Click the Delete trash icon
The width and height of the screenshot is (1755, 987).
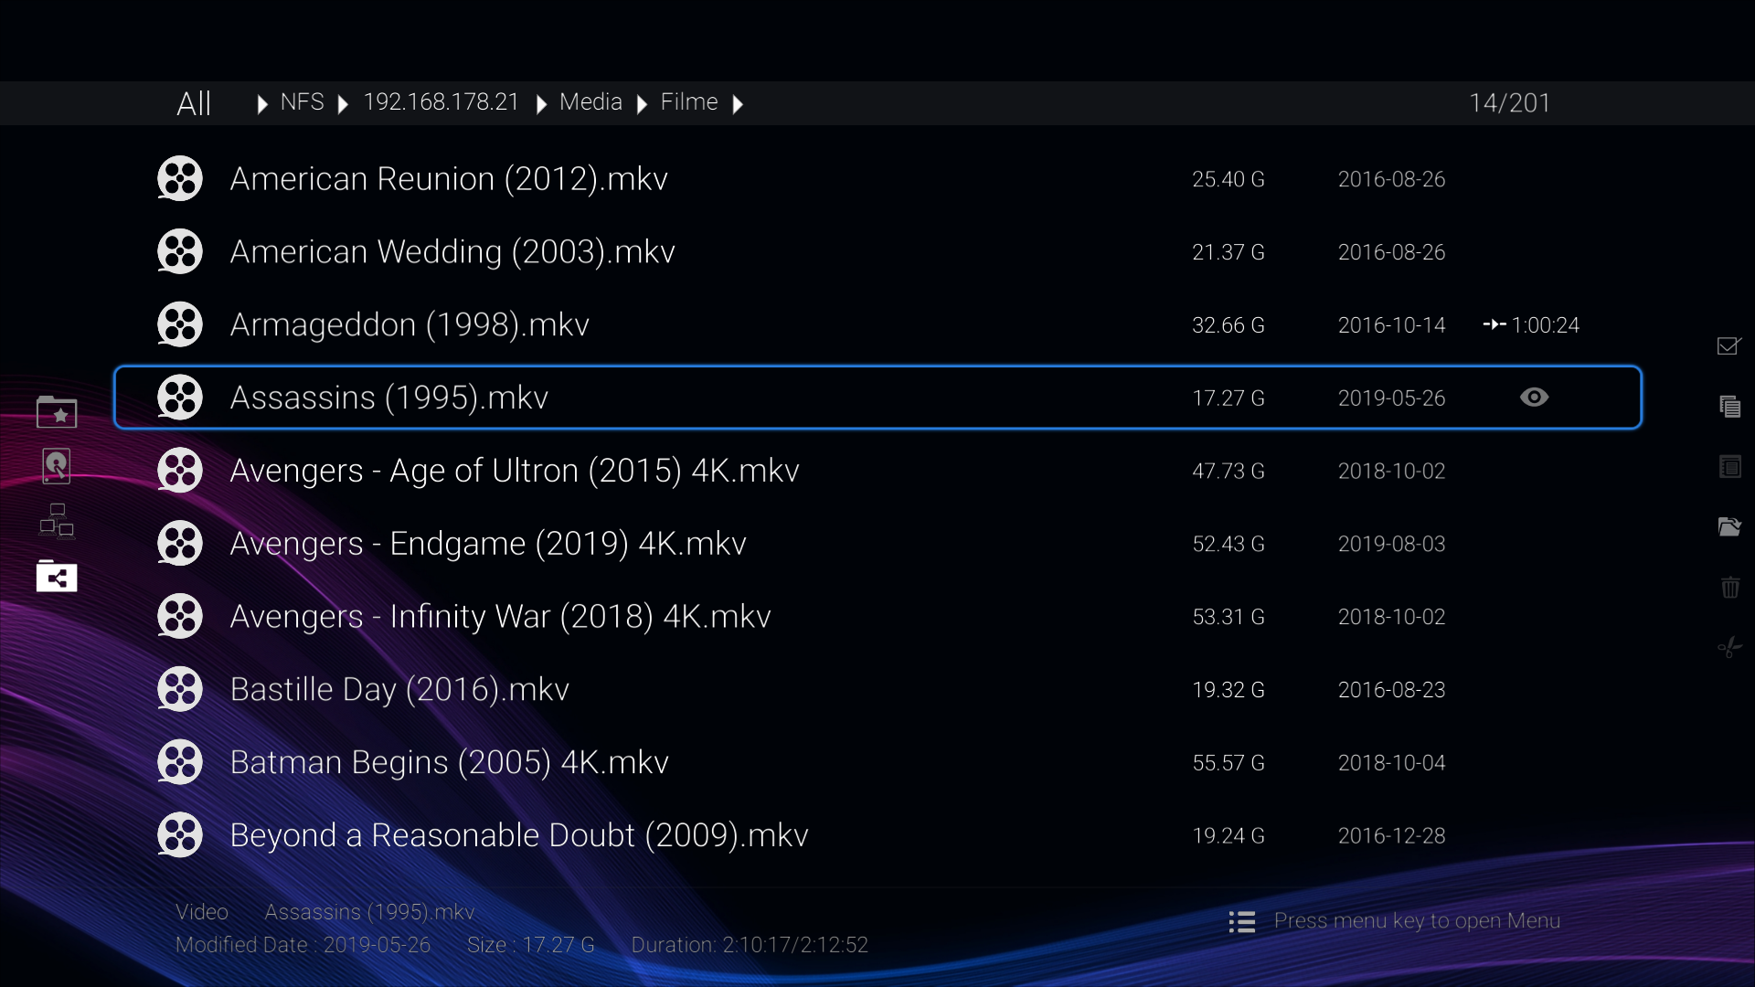pyautogui.click(x=1729, y=587)
